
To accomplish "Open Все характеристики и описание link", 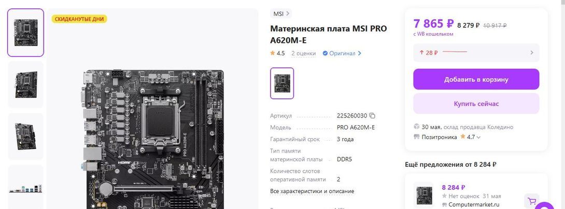I will [312, 191].
